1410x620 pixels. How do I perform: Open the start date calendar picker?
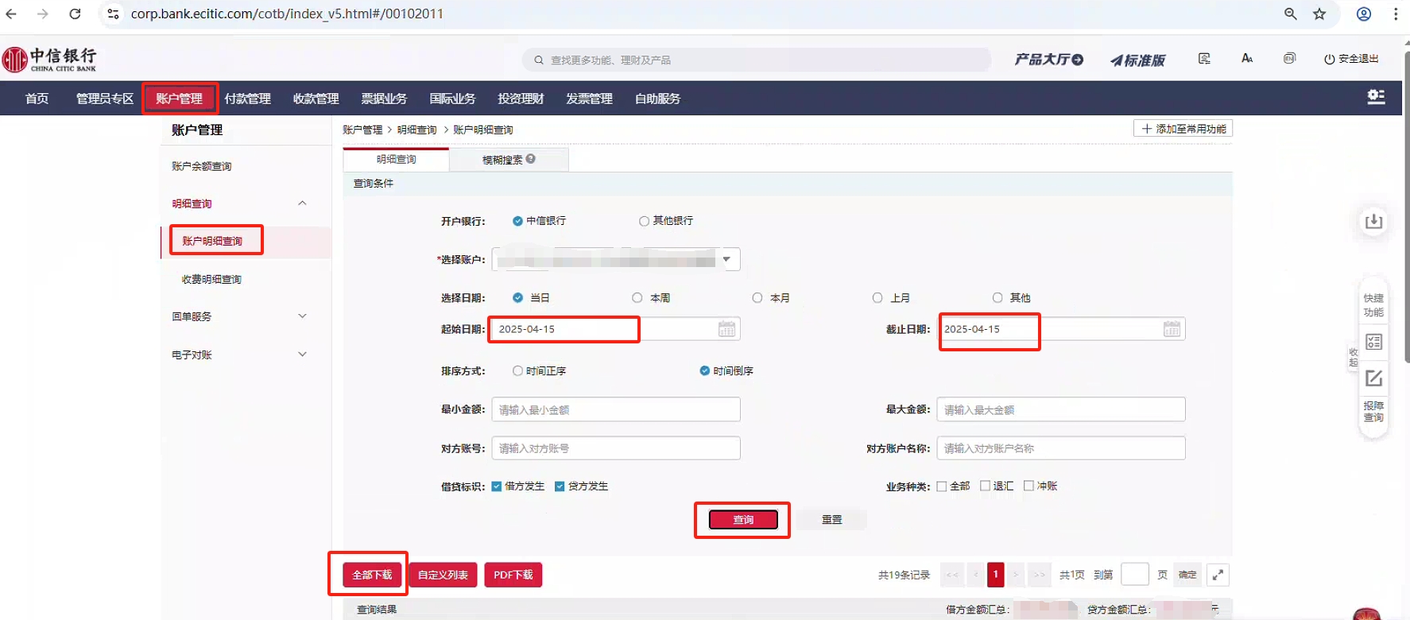726,329
